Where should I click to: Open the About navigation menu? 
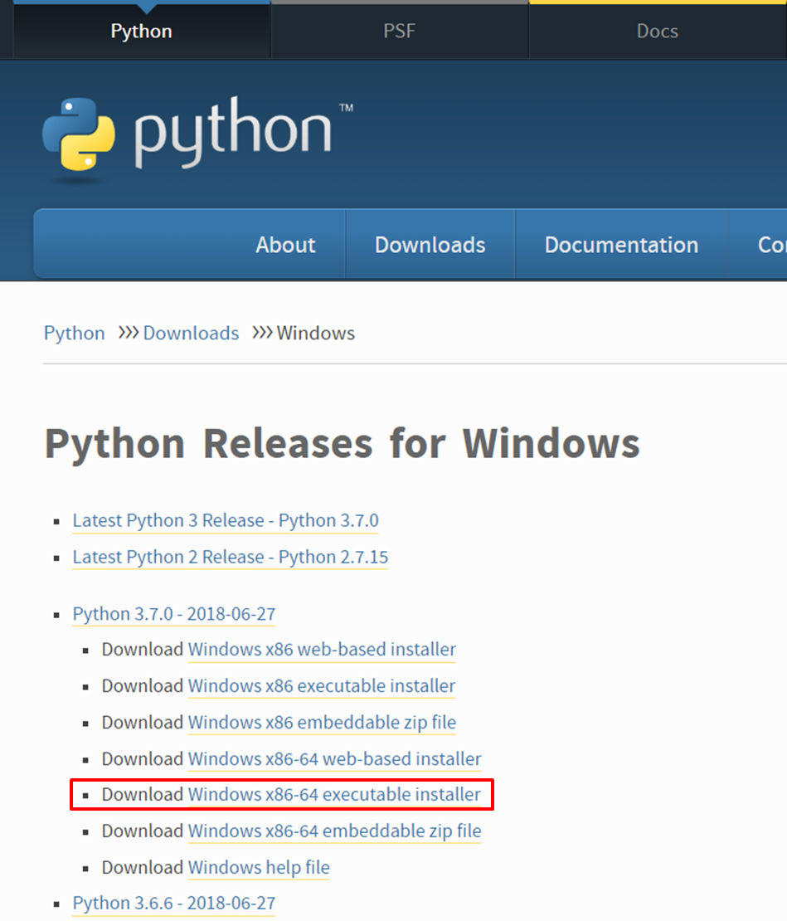[285, 245]
